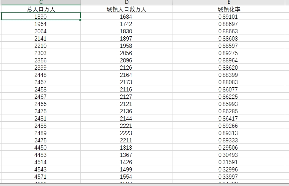The width and height of the screenshot is (289, 186).
Task: Select cell with value 0.29506
Action: [229, 147]
